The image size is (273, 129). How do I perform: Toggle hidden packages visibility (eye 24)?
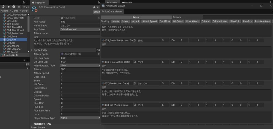click(x=26, y=7)
